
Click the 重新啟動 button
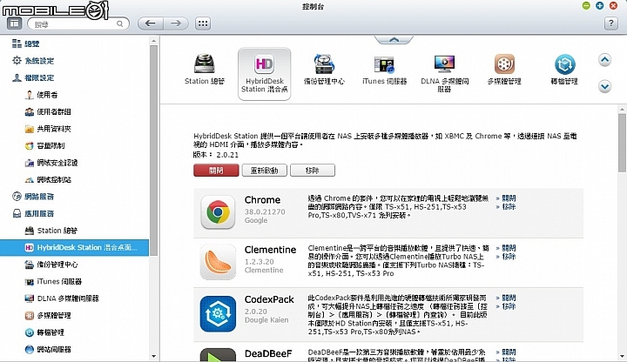tap(265, 171)
